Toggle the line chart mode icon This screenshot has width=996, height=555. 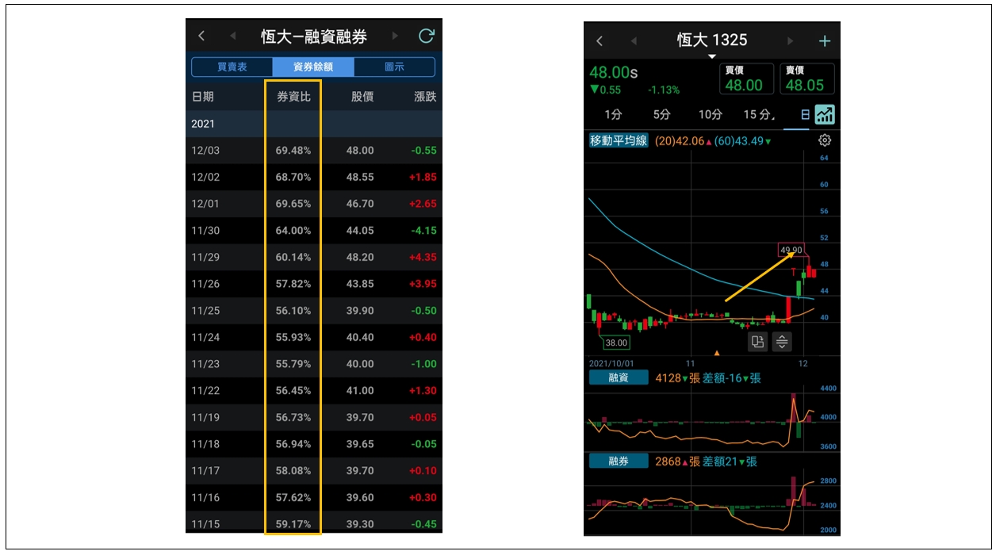pos(826,115)
